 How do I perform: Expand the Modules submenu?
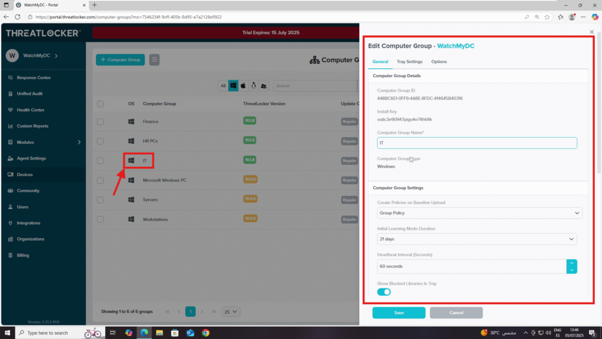(x=79, y=142)
